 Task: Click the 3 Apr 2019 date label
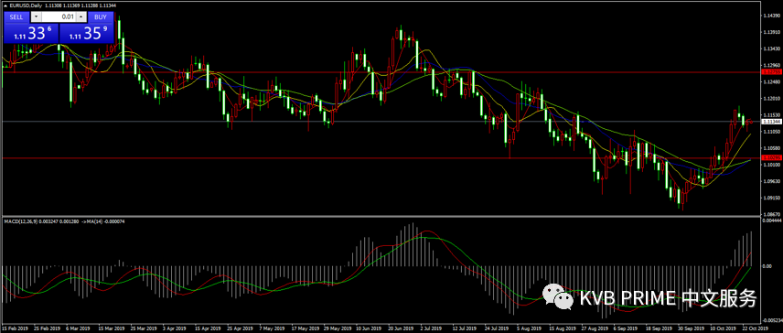pos(176,329)
